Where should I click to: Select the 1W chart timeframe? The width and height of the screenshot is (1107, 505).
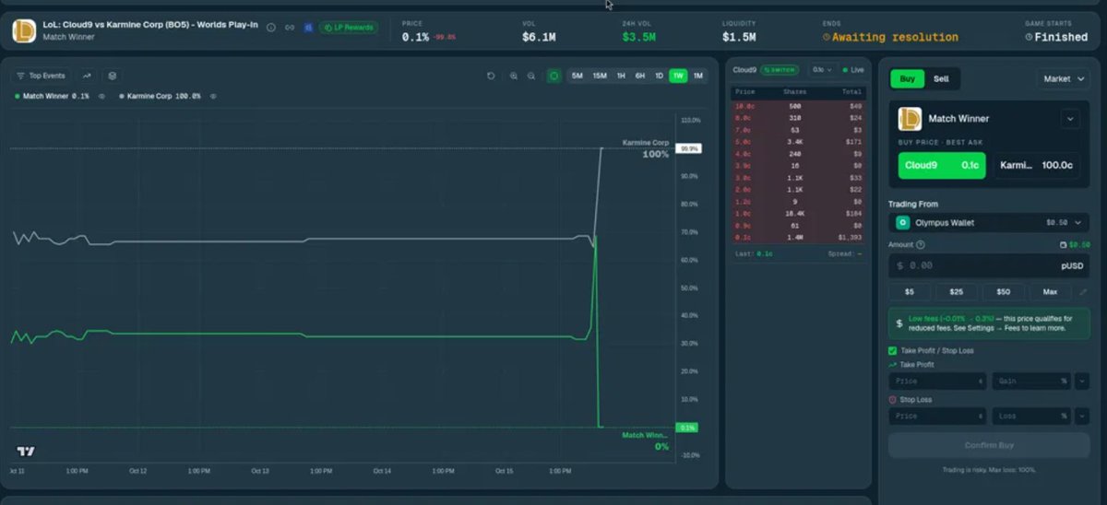tap(678, 76)
